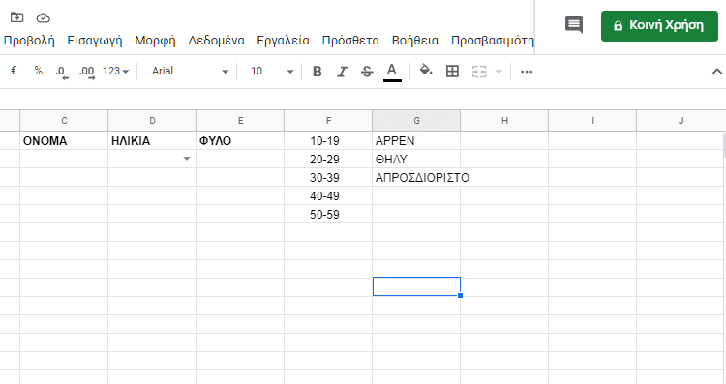The width and height of the screenshot is (726, 384).
Task: Apply percent format
Action: coord(38,71)
